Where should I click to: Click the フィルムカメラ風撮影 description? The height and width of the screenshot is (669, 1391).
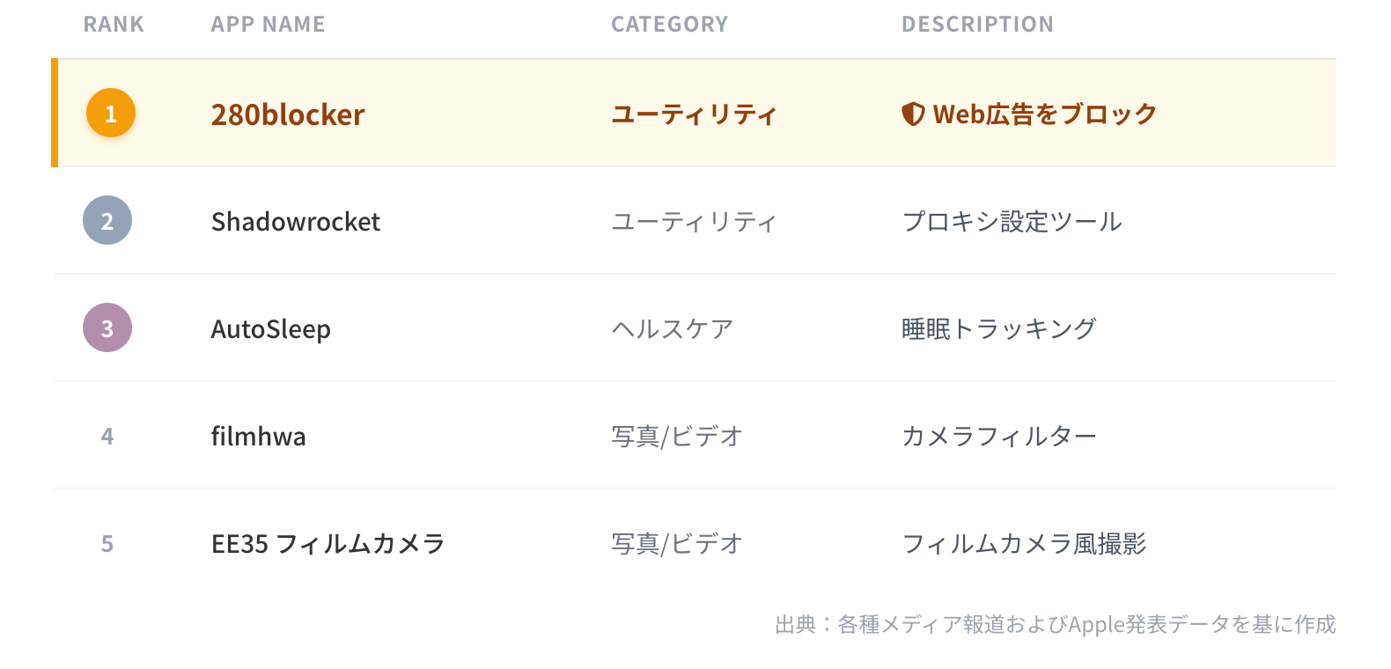coord(1025,544)
